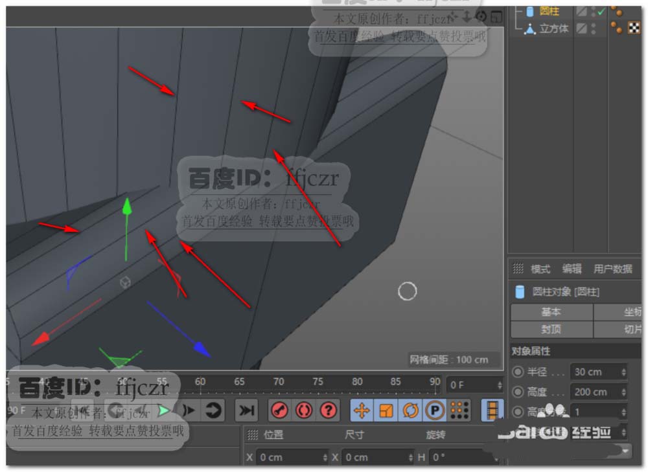Toggle the visibility dots of 圆柱

coord(594,11)
